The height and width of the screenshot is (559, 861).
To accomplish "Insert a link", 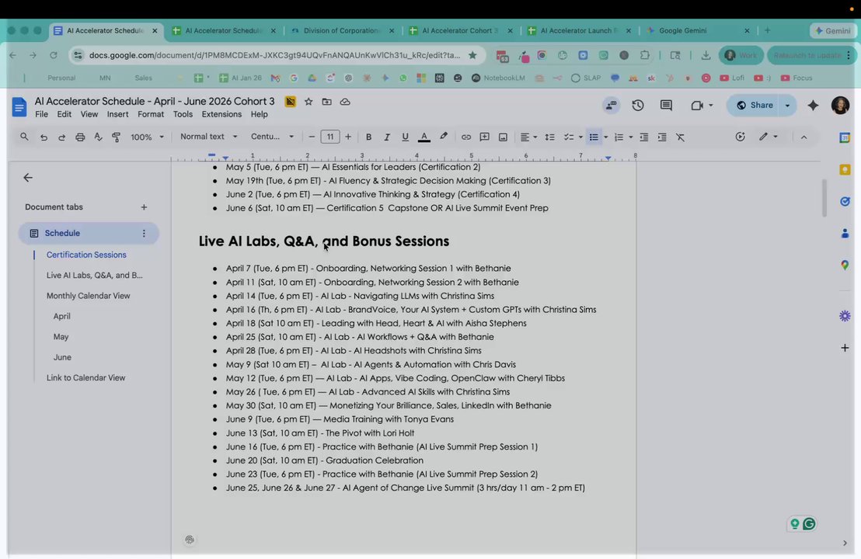I will click(x=465, y=137).
